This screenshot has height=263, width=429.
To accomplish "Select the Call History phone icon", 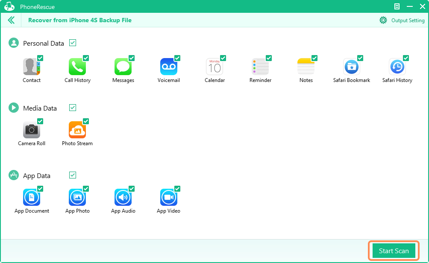I will coord(77,67).
